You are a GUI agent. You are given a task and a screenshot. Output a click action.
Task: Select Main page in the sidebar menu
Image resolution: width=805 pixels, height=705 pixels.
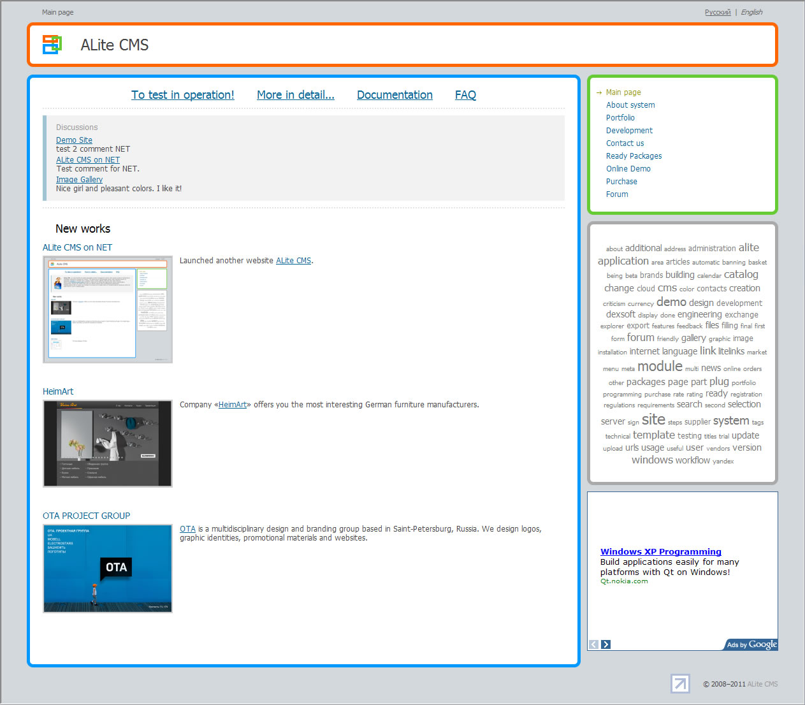(x=623, y=92)
